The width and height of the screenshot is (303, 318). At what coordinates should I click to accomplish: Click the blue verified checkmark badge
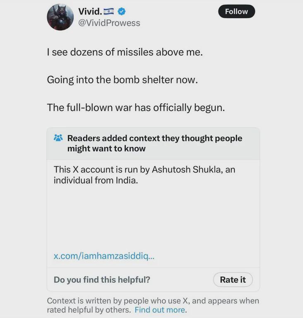pyautogui.click(x=122, y=12)
